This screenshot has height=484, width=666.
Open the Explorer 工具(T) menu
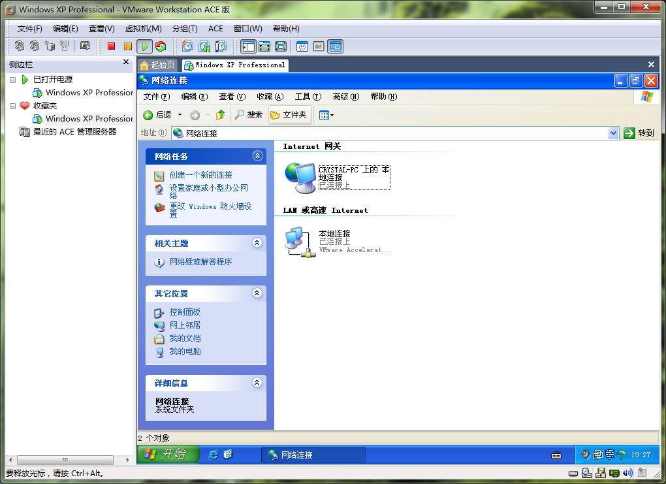pos(308,97)
